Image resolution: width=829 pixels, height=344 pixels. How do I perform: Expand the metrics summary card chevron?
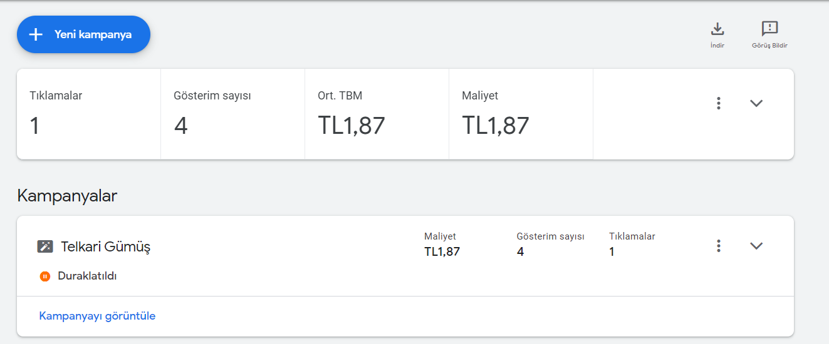click(756, 103)
